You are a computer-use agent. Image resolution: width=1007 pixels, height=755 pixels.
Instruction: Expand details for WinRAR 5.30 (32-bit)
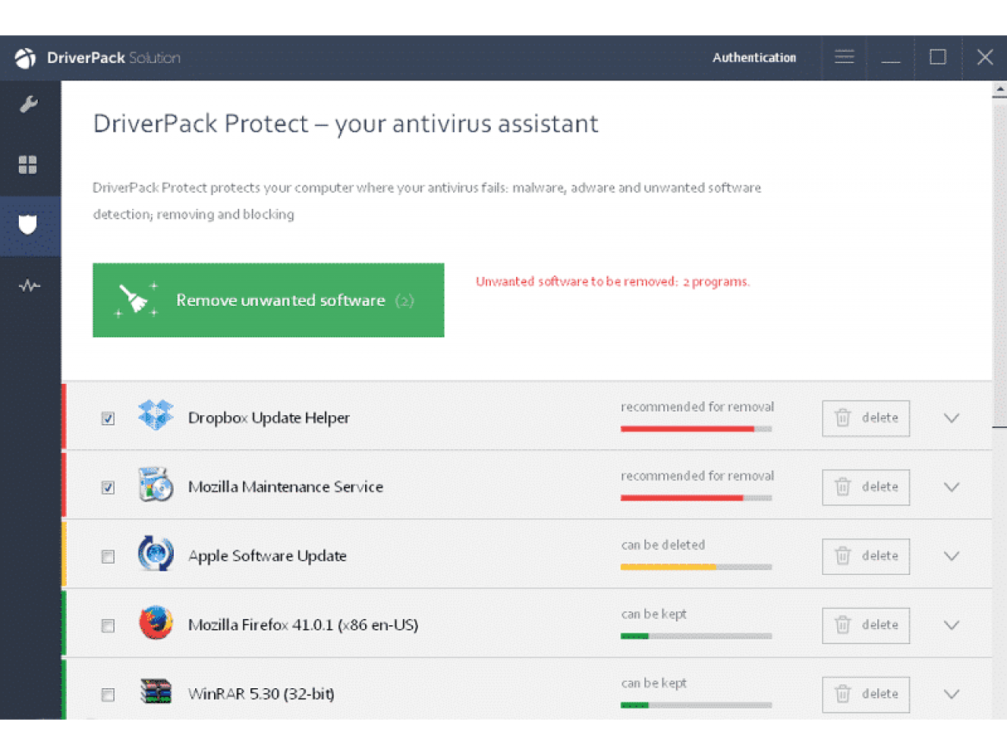951,694
